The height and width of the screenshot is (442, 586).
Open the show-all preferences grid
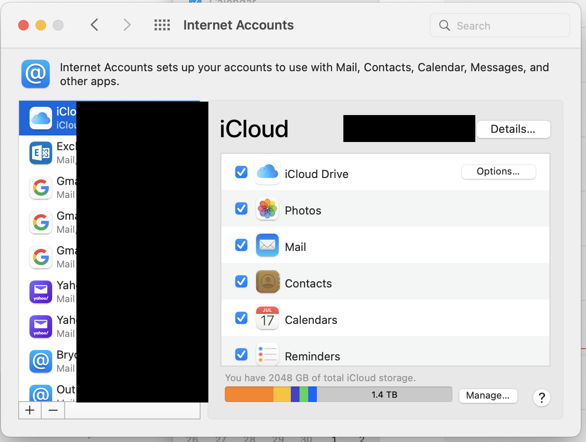click(x=162, y=25)
